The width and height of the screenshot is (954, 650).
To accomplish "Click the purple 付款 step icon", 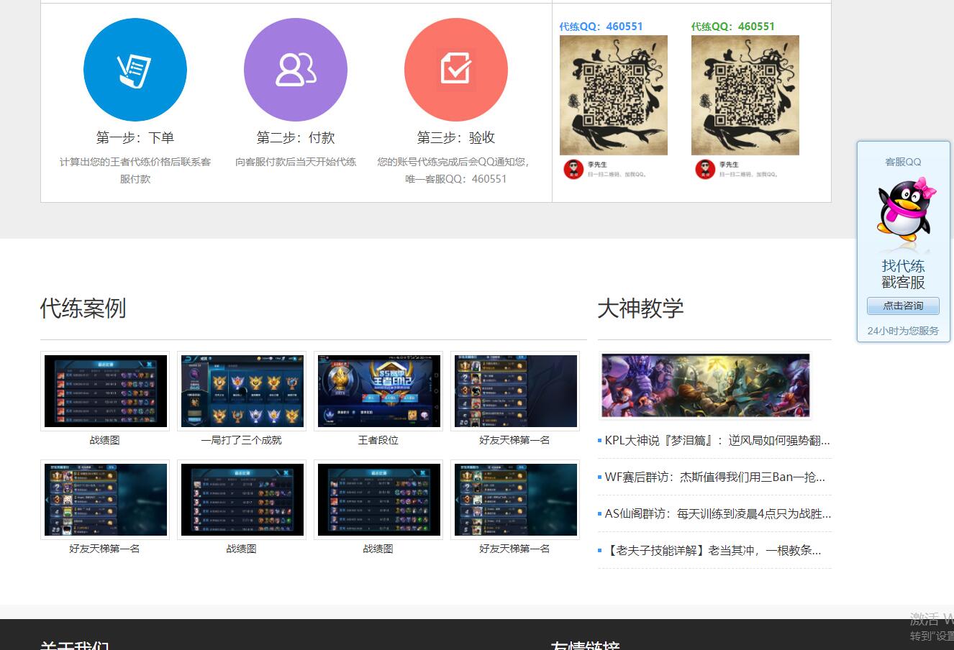I will click(295, 69).
